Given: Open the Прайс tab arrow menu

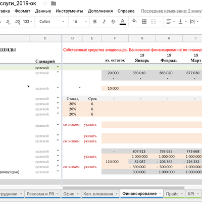Looking at the screenshot, I should click(182, 194).
